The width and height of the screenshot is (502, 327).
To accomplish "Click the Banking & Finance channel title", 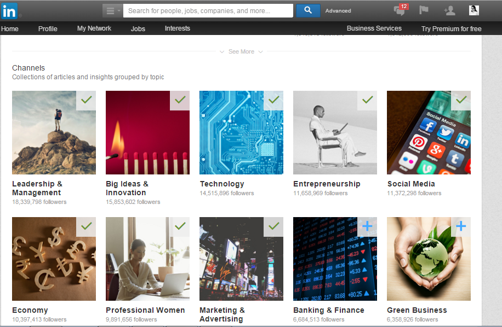I will tap(329, 311).
